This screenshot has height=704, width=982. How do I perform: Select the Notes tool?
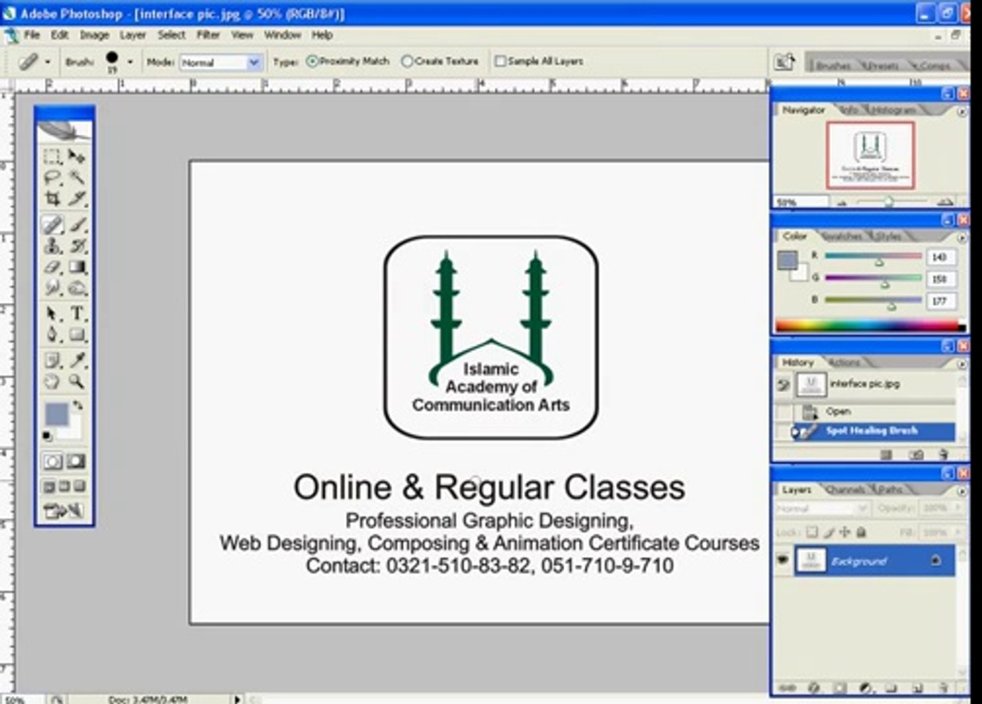coord(52,360)
